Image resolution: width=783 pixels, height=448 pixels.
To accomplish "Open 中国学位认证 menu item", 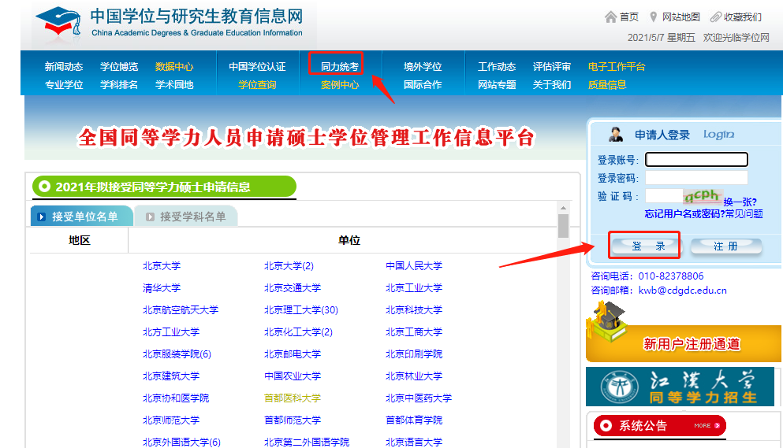I will point(257,67).
